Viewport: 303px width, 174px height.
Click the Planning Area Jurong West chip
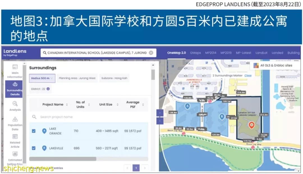click(x=77, y=78)
